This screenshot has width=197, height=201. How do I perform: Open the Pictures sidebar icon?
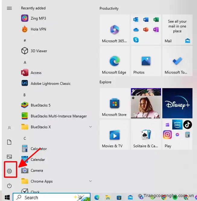coord(9,157)
